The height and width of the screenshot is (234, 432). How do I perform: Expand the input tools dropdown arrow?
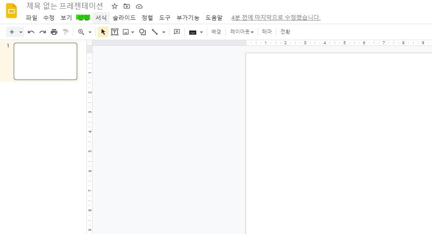(201, 32)
